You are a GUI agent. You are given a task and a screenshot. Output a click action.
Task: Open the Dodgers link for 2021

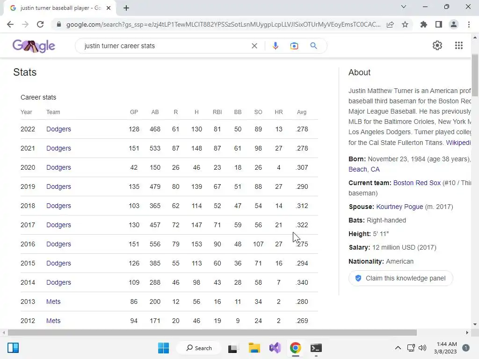pos(58,148)
